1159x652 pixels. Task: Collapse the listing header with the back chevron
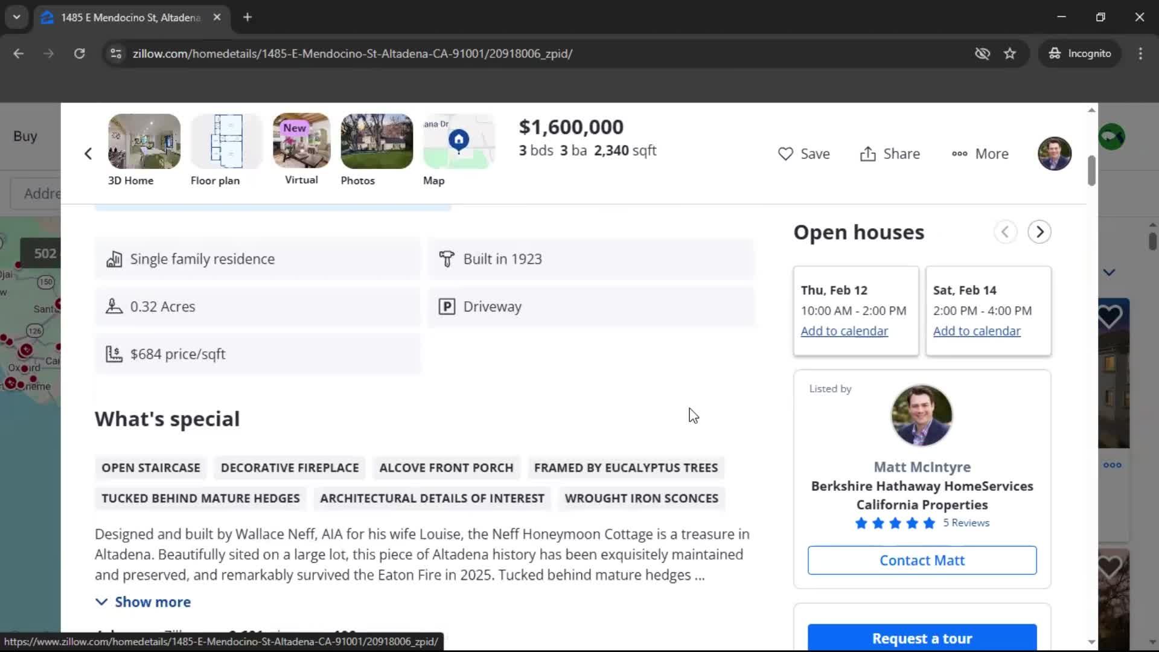[88, 153]
